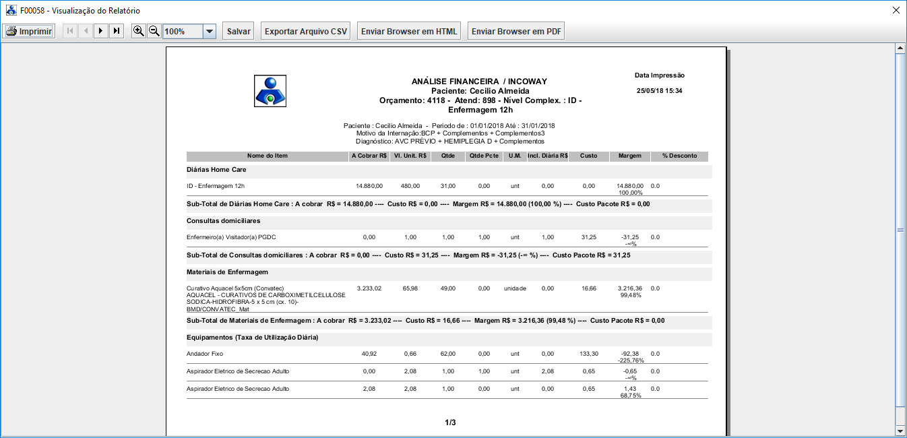Click the Imprimir printer button
The image size is (907, 438).
click(x=29, y=31)
